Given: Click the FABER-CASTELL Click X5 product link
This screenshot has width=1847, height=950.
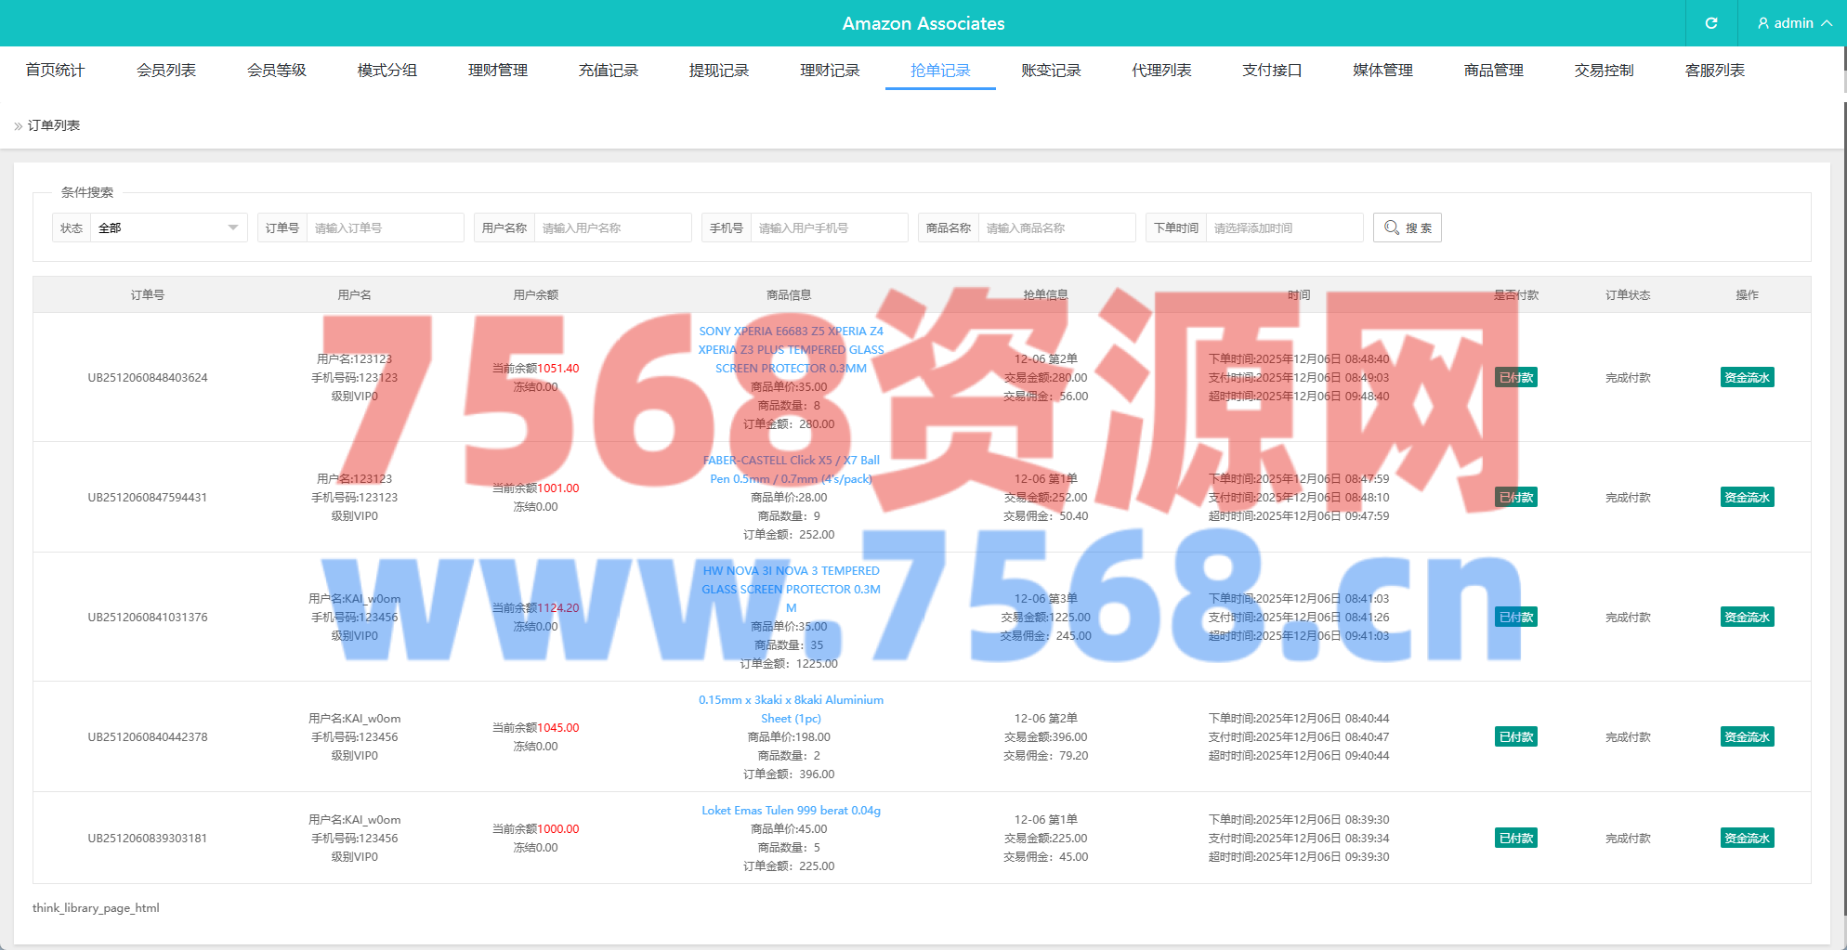Looking at the screenshot, I should (x=791, y=469).
